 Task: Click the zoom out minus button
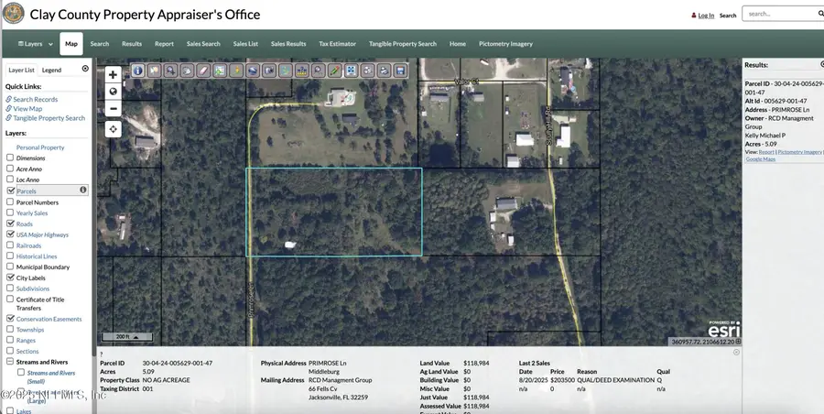tap(113, 108)
